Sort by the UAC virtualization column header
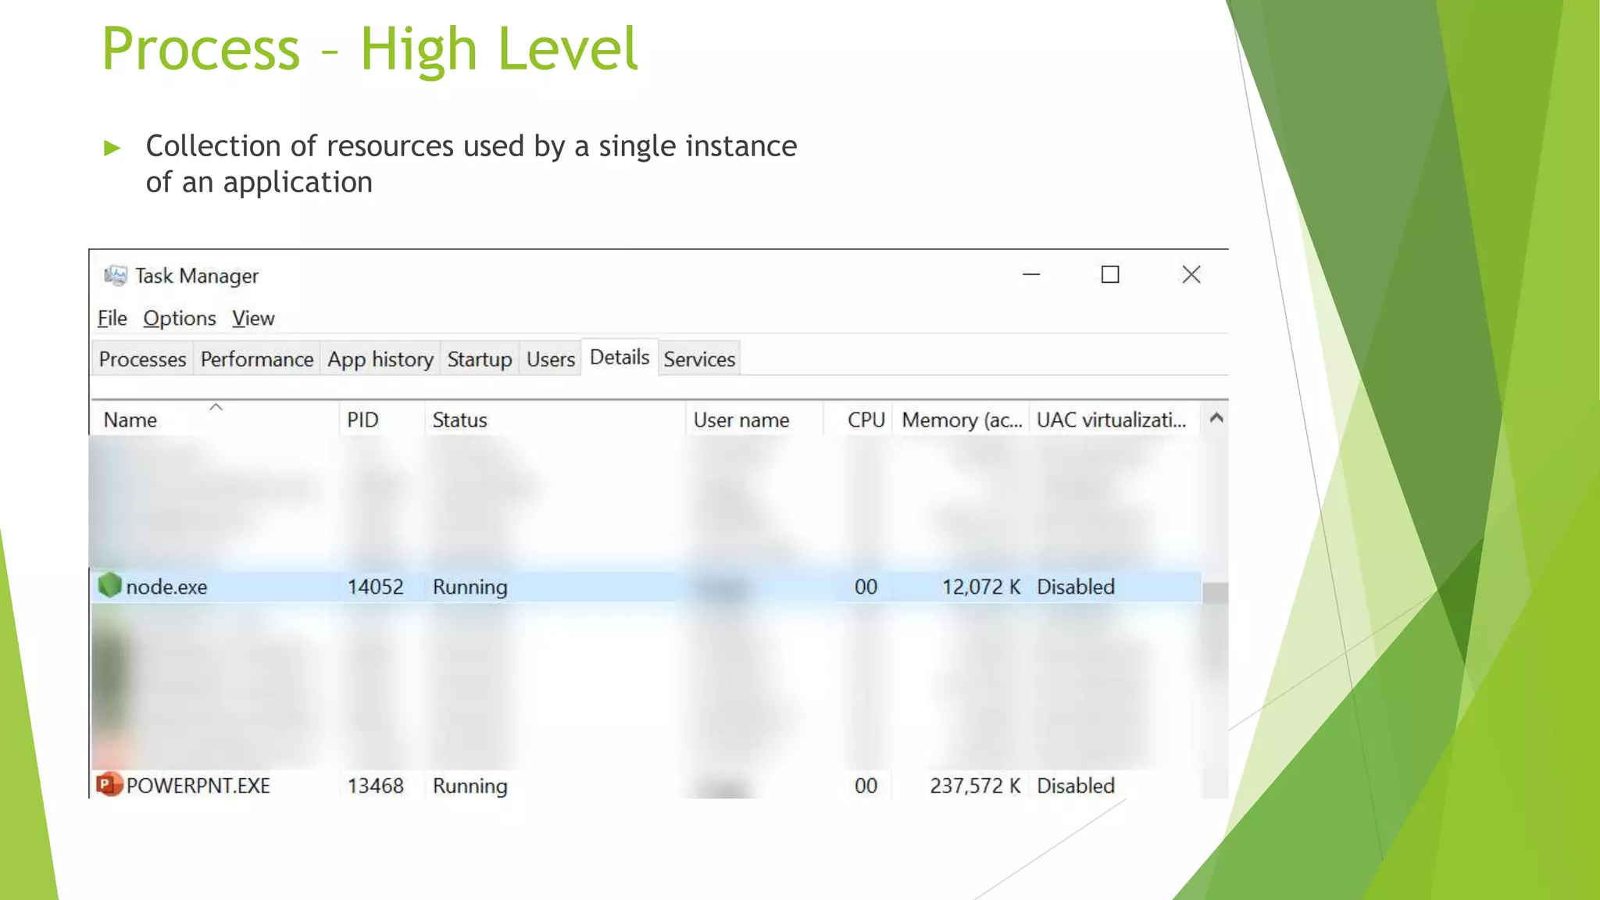 [1115, 420]
